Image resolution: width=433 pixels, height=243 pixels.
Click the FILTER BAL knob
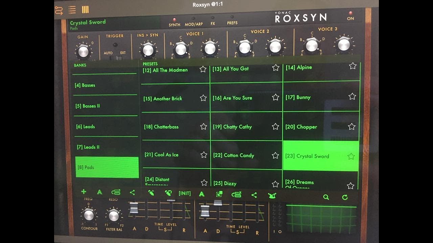pos(114,215)
